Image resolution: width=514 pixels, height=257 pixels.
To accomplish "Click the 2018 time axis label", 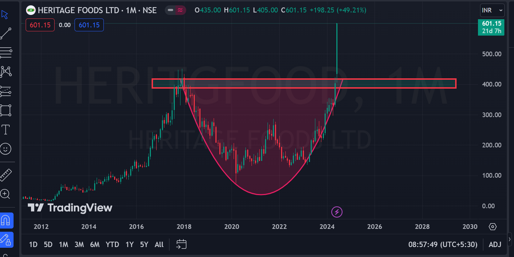I will click(x=184, y=227).
